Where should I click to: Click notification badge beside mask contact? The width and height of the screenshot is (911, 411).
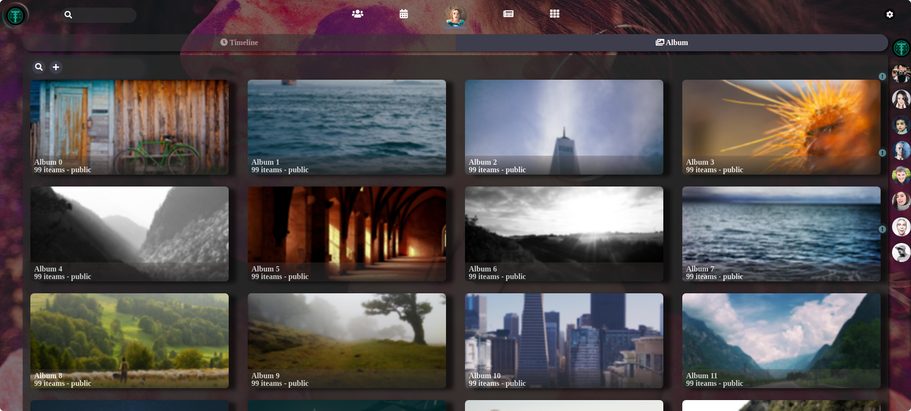pos(882,229)
